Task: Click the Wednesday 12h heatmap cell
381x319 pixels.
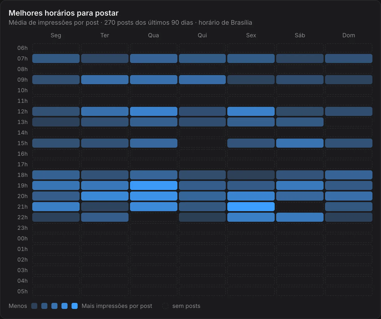Action: coord(153,111)
